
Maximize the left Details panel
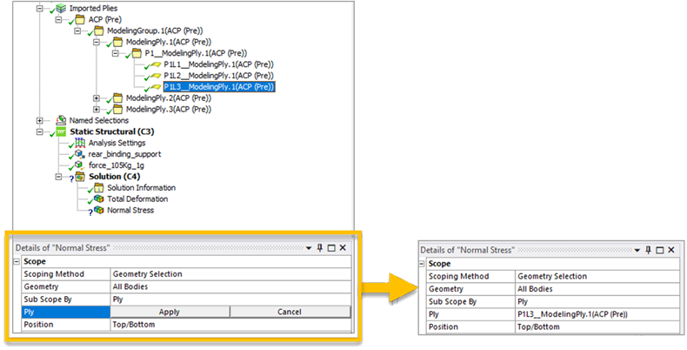point(331,248)
